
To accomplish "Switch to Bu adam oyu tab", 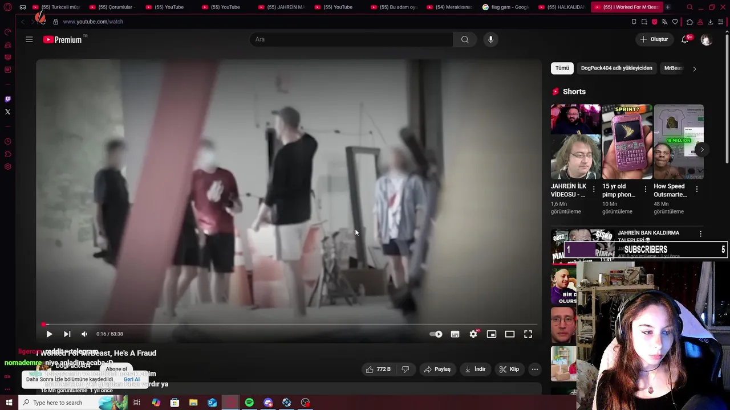I will click(394, 7).
